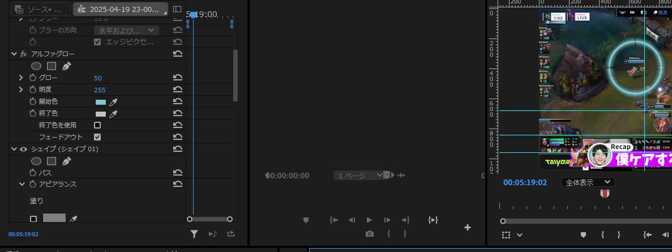
Task: Create rectangle mask under アルファグロー
Action: click(x=52, y=66)
